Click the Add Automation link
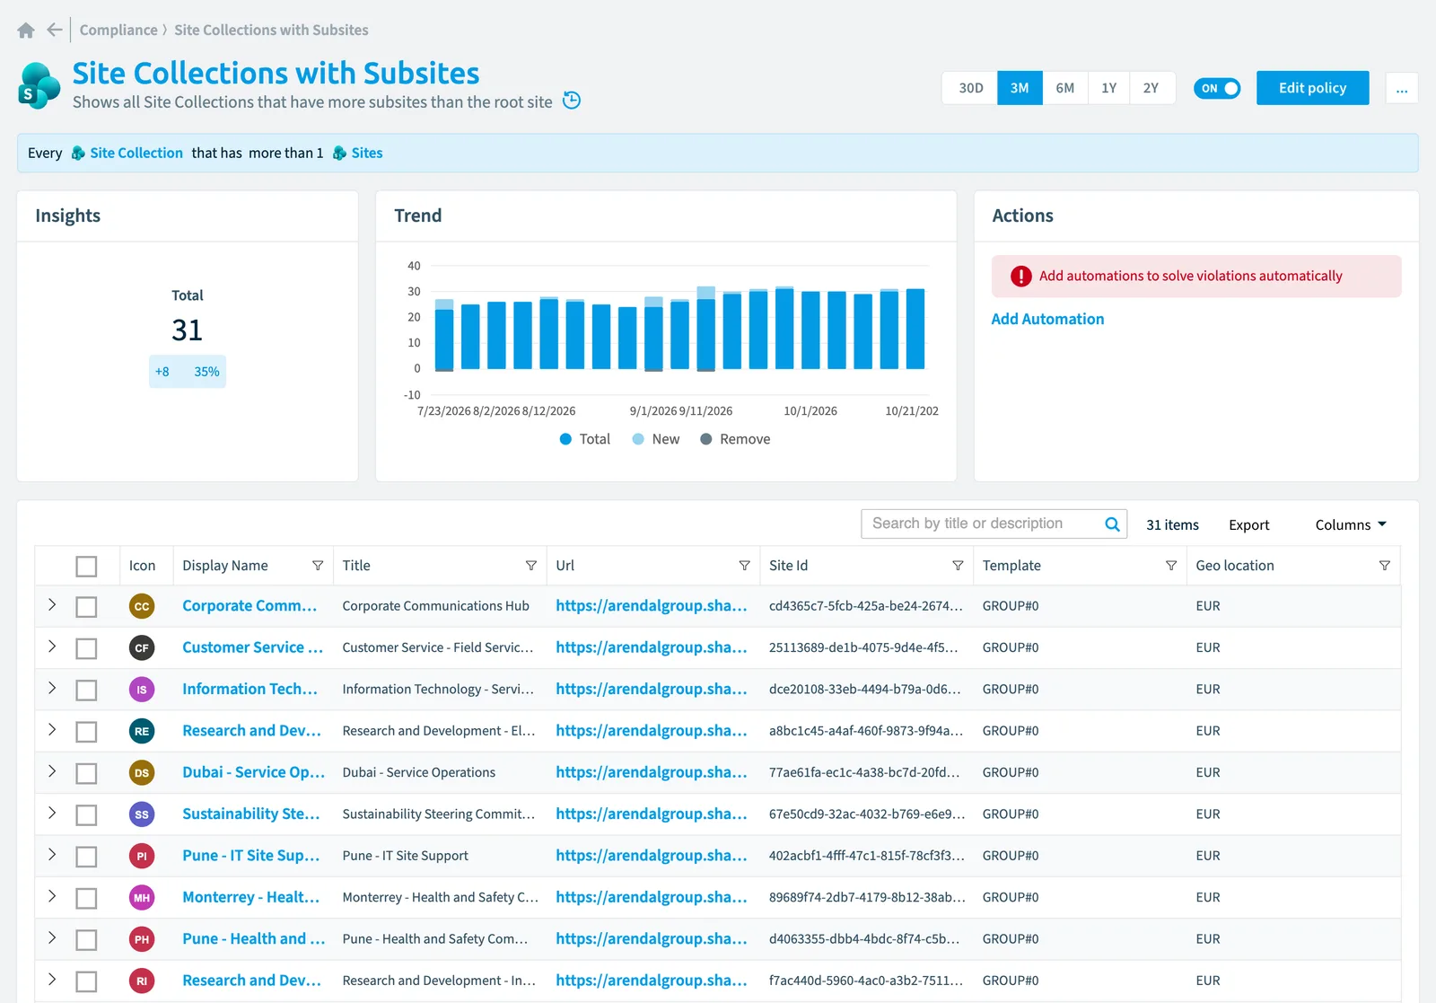 pos(1047,319)
